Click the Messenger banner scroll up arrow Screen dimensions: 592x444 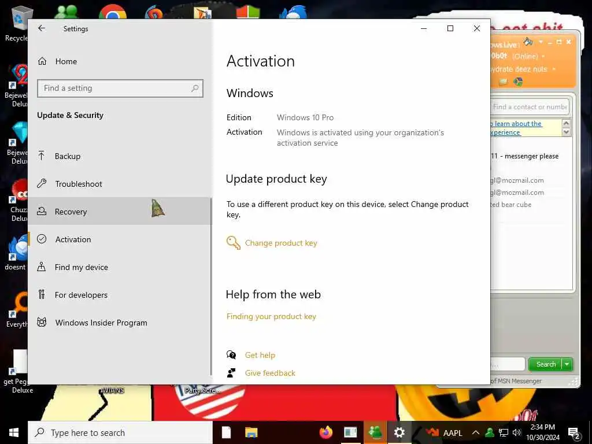pyautogui.click(x=566, y=123)
